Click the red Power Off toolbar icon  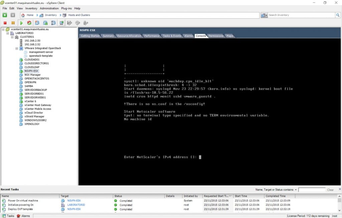click(x=5, y=23)
